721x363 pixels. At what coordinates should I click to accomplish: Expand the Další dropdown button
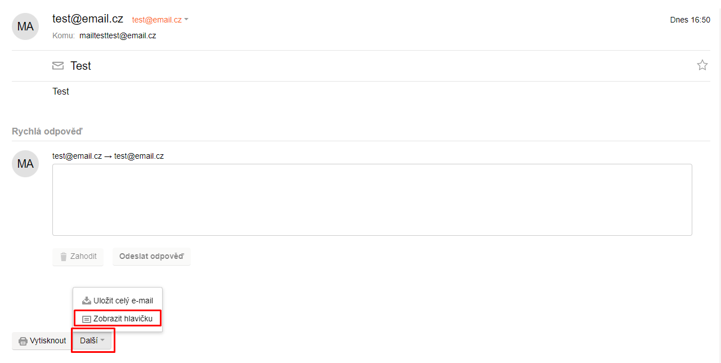[x=92, y=340]
